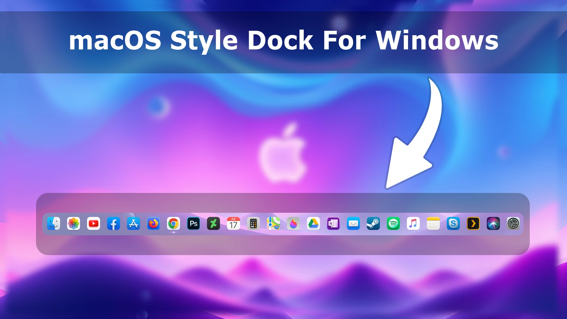Open the YouTube dock icon
Image resolution: width=567 pixels, height=319 pixels.
[93, 224]
